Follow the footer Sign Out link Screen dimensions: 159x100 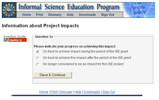(109, 92)
